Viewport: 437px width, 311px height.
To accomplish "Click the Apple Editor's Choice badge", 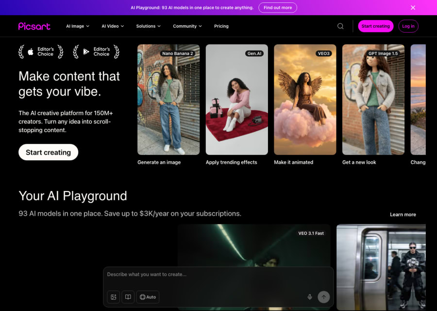I will [41, 51].
